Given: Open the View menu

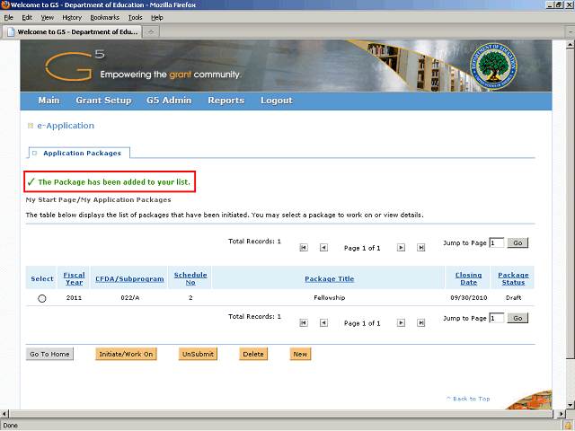Looking at the screenshot, I should point(48,18).
